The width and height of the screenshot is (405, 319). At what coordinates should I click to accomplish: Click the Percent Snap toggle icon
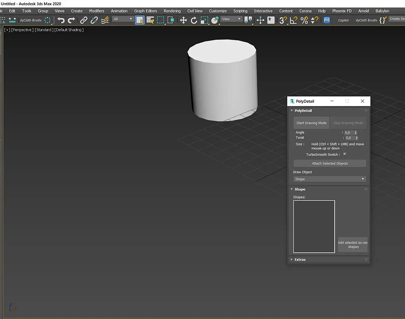tap(304, 20)
